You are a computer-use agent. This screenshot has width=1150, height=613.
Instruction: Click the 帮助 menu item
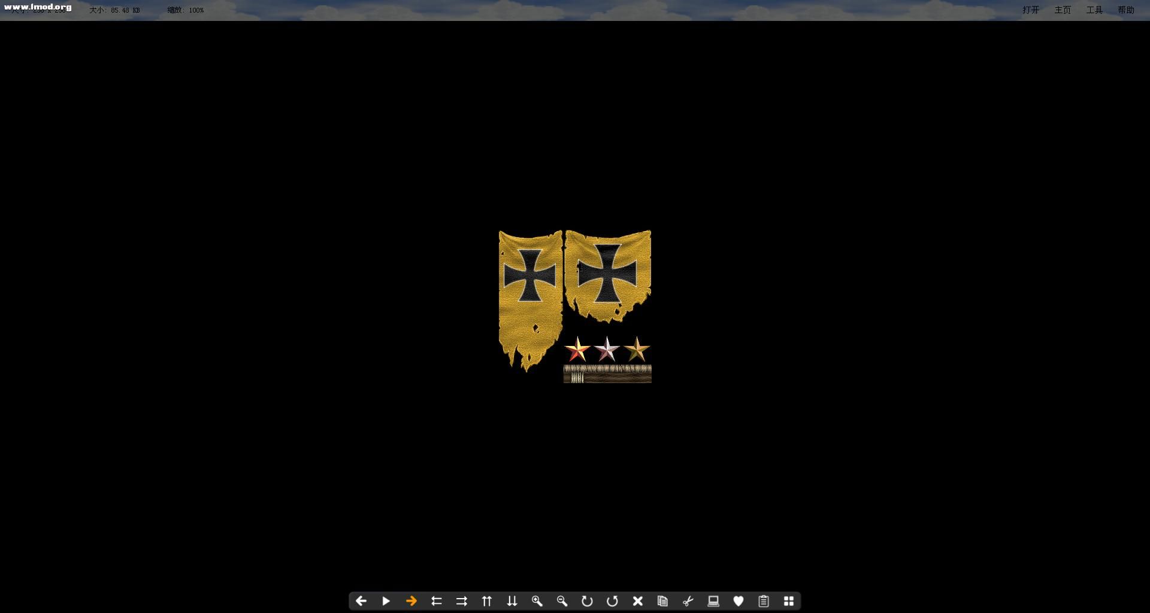point(1126,10)
